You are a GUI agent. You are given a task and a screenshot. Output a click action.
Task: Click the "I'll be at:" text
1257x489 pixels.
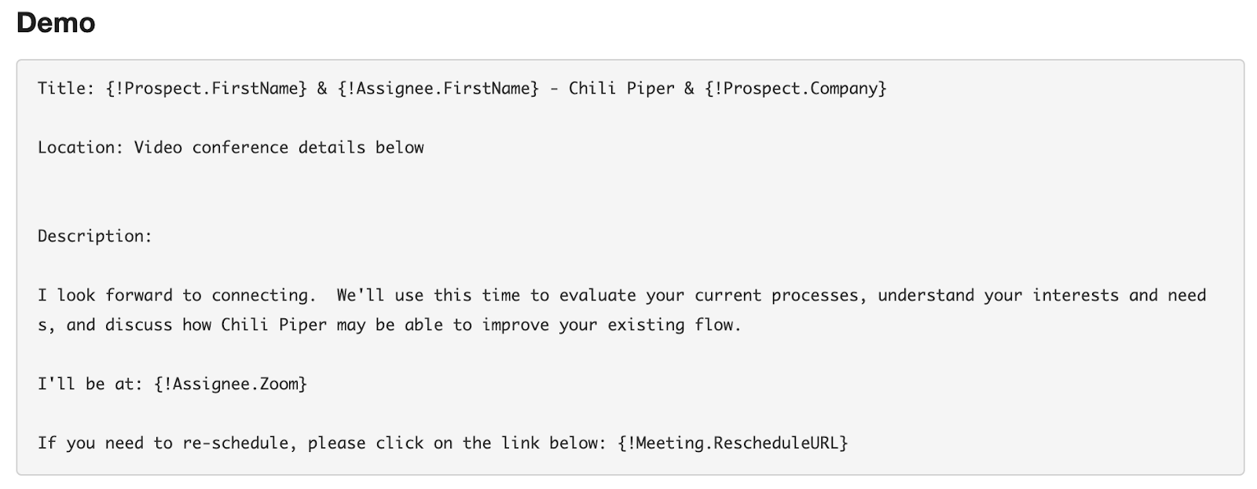pos(90,384)
